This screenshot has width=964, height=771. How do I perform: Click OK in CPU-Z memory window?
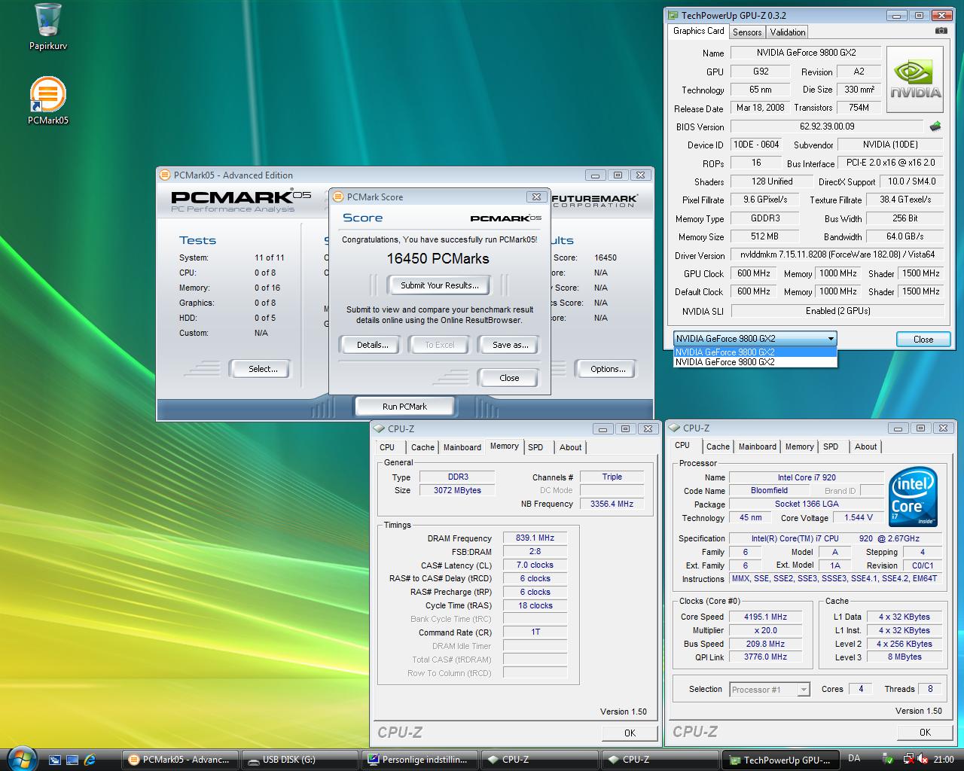point(630,733)
